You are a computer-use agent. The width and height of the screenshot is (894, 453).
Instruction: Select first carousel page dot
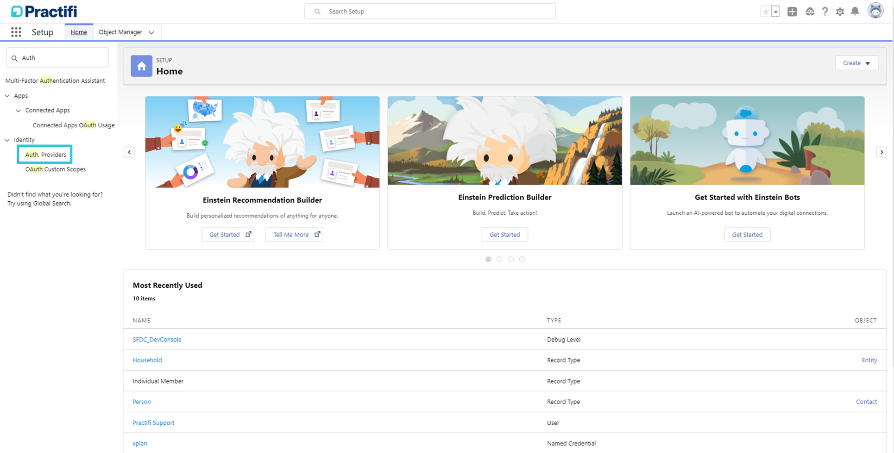488,259
